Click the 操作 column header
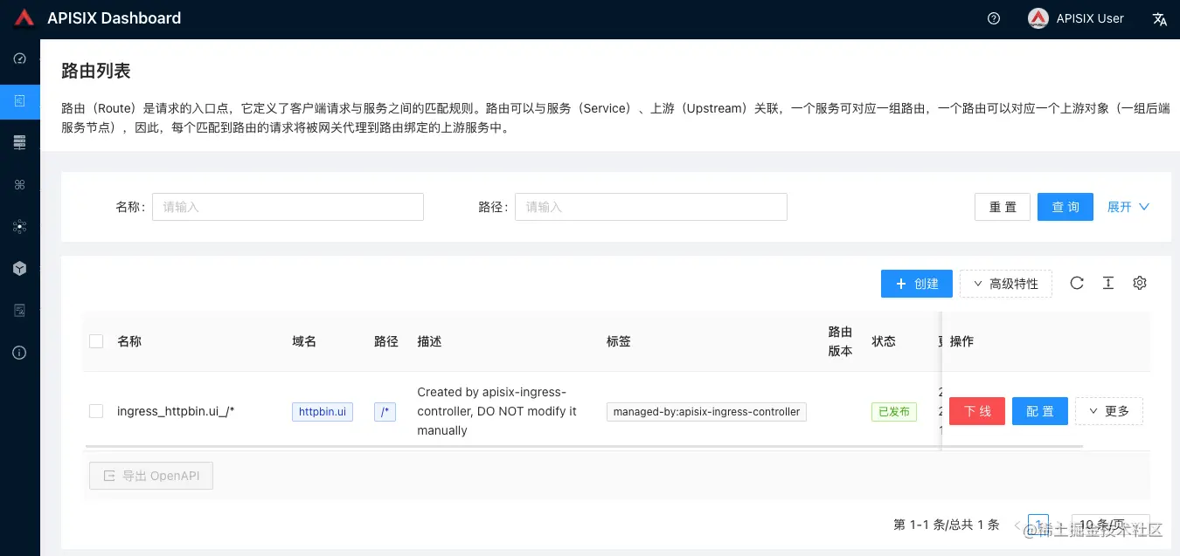 point(961,341)
